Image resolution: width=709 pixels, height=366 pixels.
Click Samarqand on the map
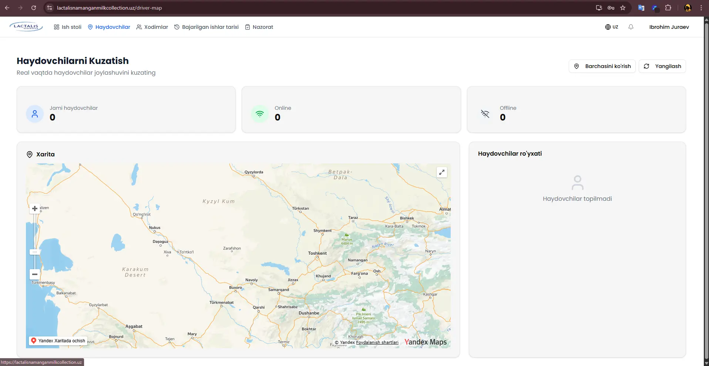[x=279, y=290]
